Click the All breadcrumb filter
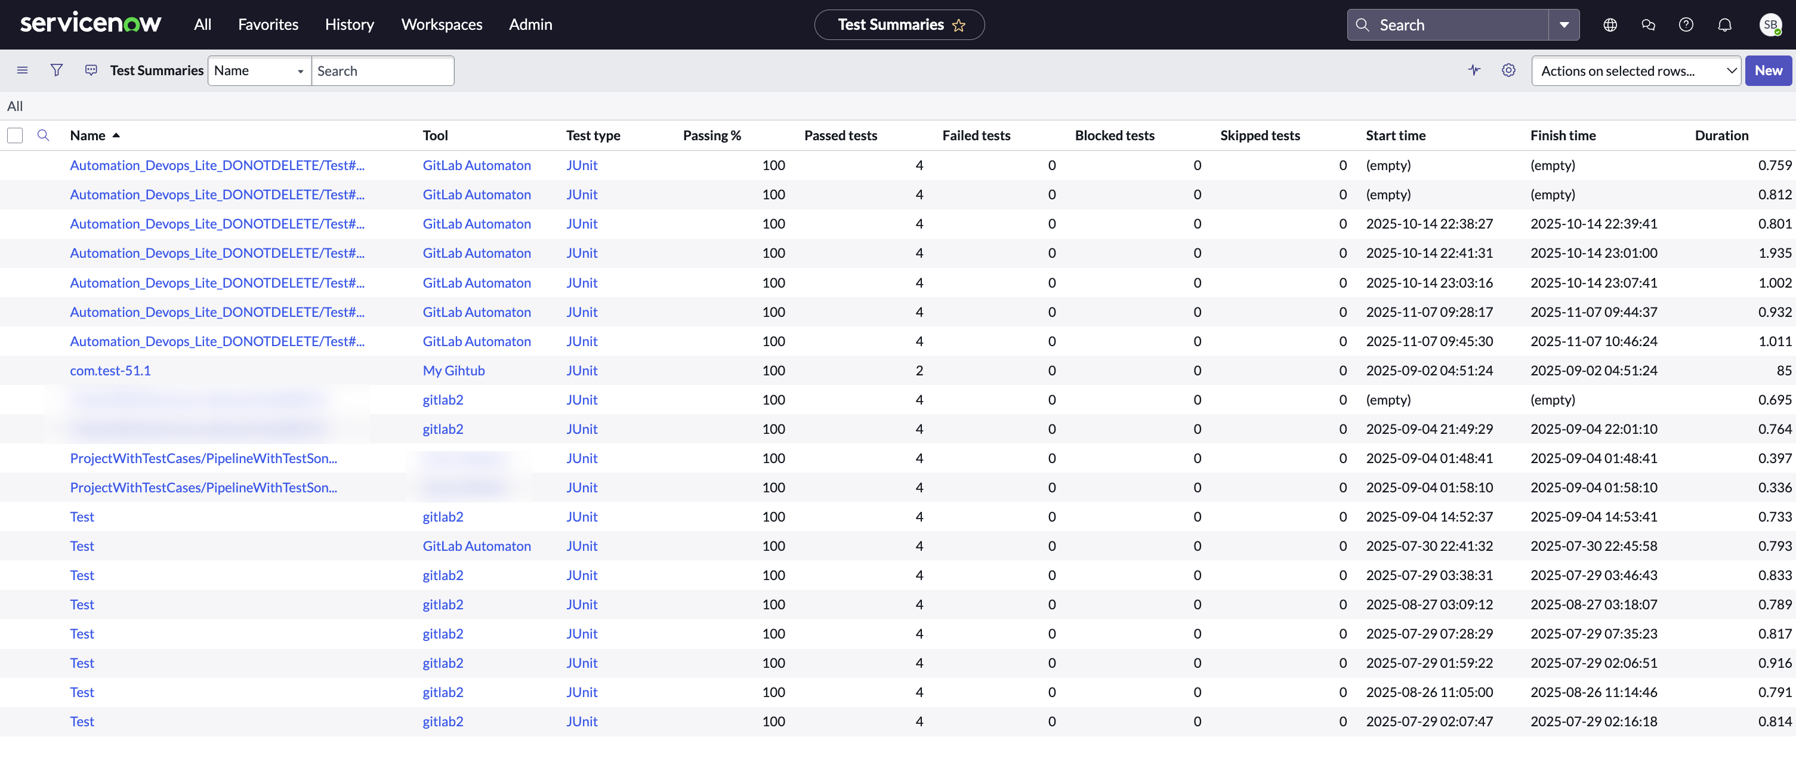This screenshot has height=783, width=1796. [15, 106]
